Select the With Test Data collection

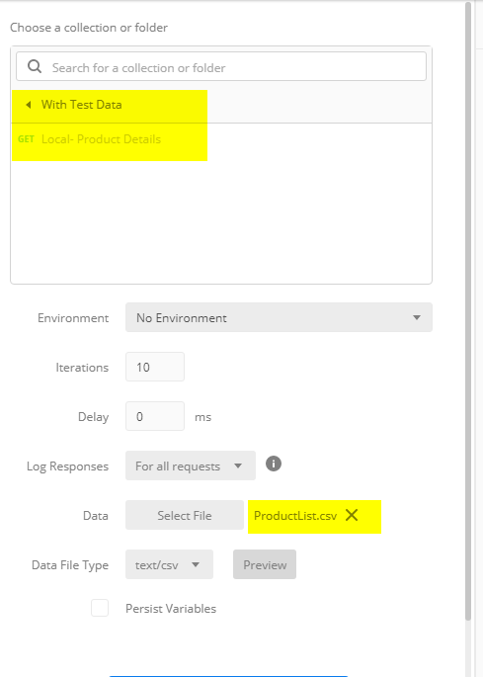pos(82,105)
